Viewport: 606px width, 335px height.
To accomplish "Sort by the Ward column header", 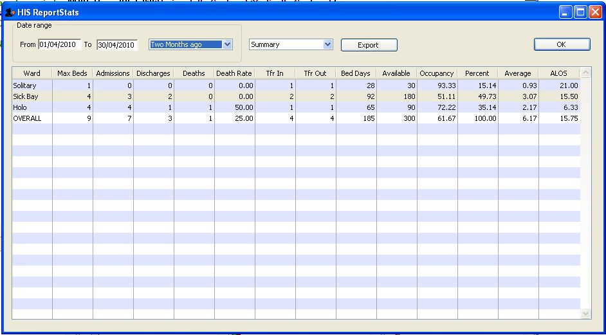I will coord(32,73).
